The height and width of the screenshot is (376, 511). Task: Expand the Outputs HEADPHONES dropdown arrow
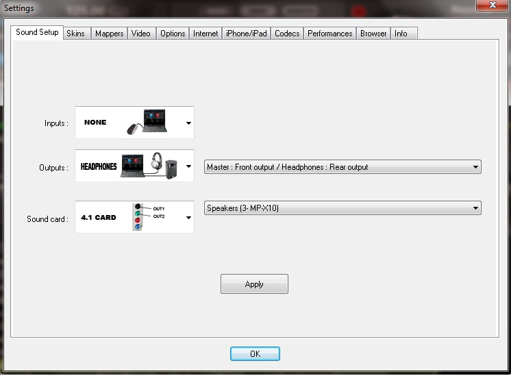click(x=188, y=167)
